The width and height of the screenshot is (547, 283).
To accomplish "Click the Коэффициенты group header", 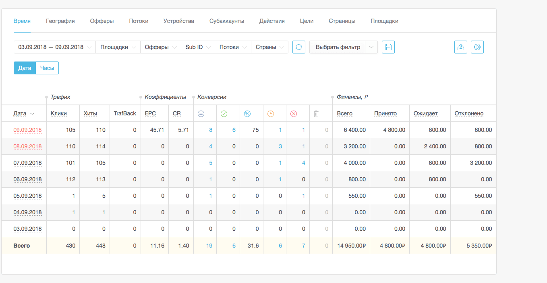I will tap(165, 97).
